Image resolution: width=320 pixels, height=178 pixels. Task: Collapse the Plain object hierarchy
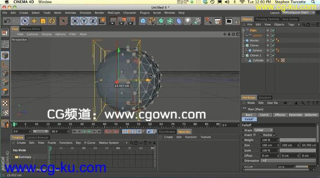(x=243, y=30)
